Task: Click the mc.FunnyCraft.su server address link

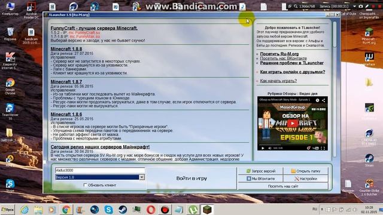Action: point(84,32)
